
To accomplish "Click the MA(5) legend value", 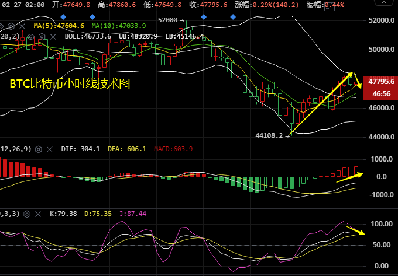I will tap(59, 26).
